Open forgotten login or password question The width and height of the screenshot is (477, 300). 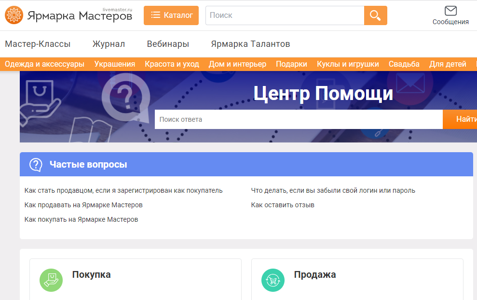point(333,190)
